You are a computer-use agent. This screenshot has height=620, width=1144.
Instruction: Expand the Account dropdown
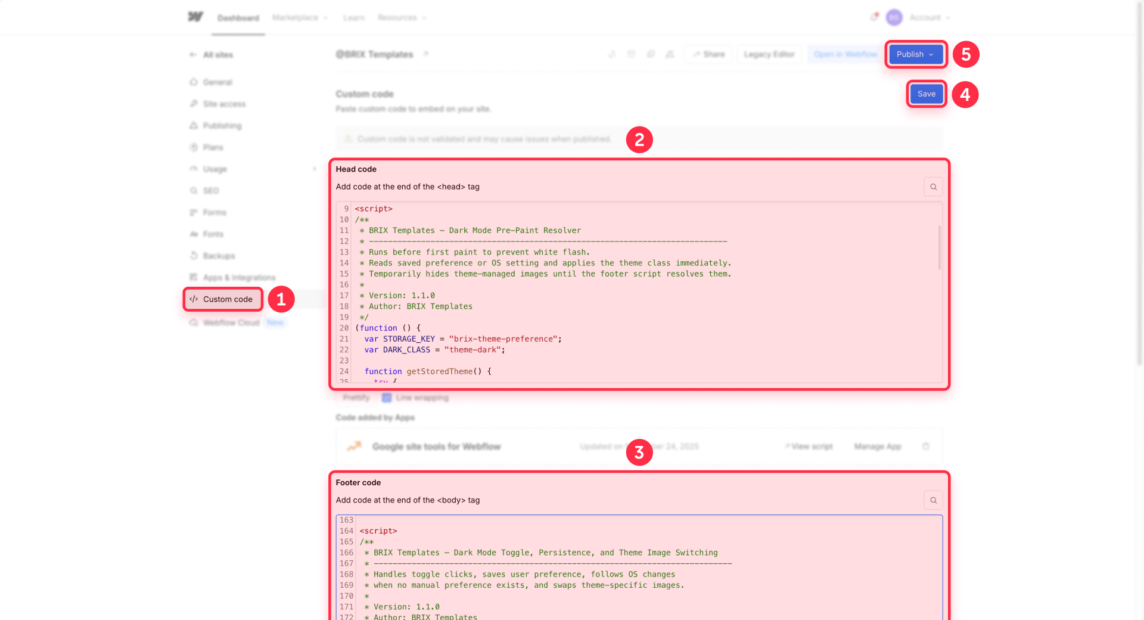point(929,17)
